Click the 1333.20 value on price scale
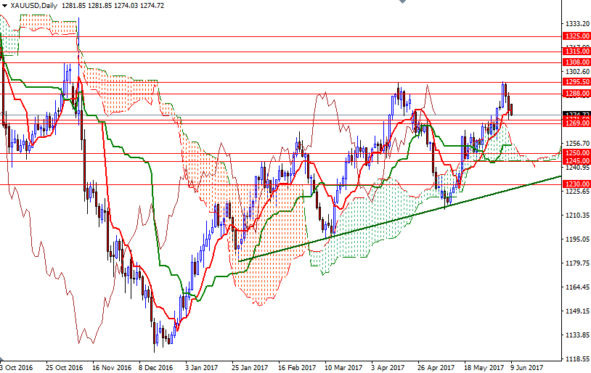 (576, 24)
